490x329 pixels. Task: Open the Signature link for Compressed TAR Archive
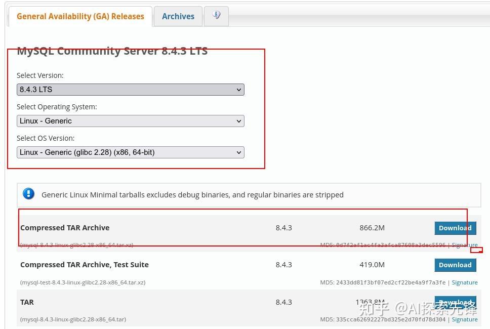[x=464, y=245]
